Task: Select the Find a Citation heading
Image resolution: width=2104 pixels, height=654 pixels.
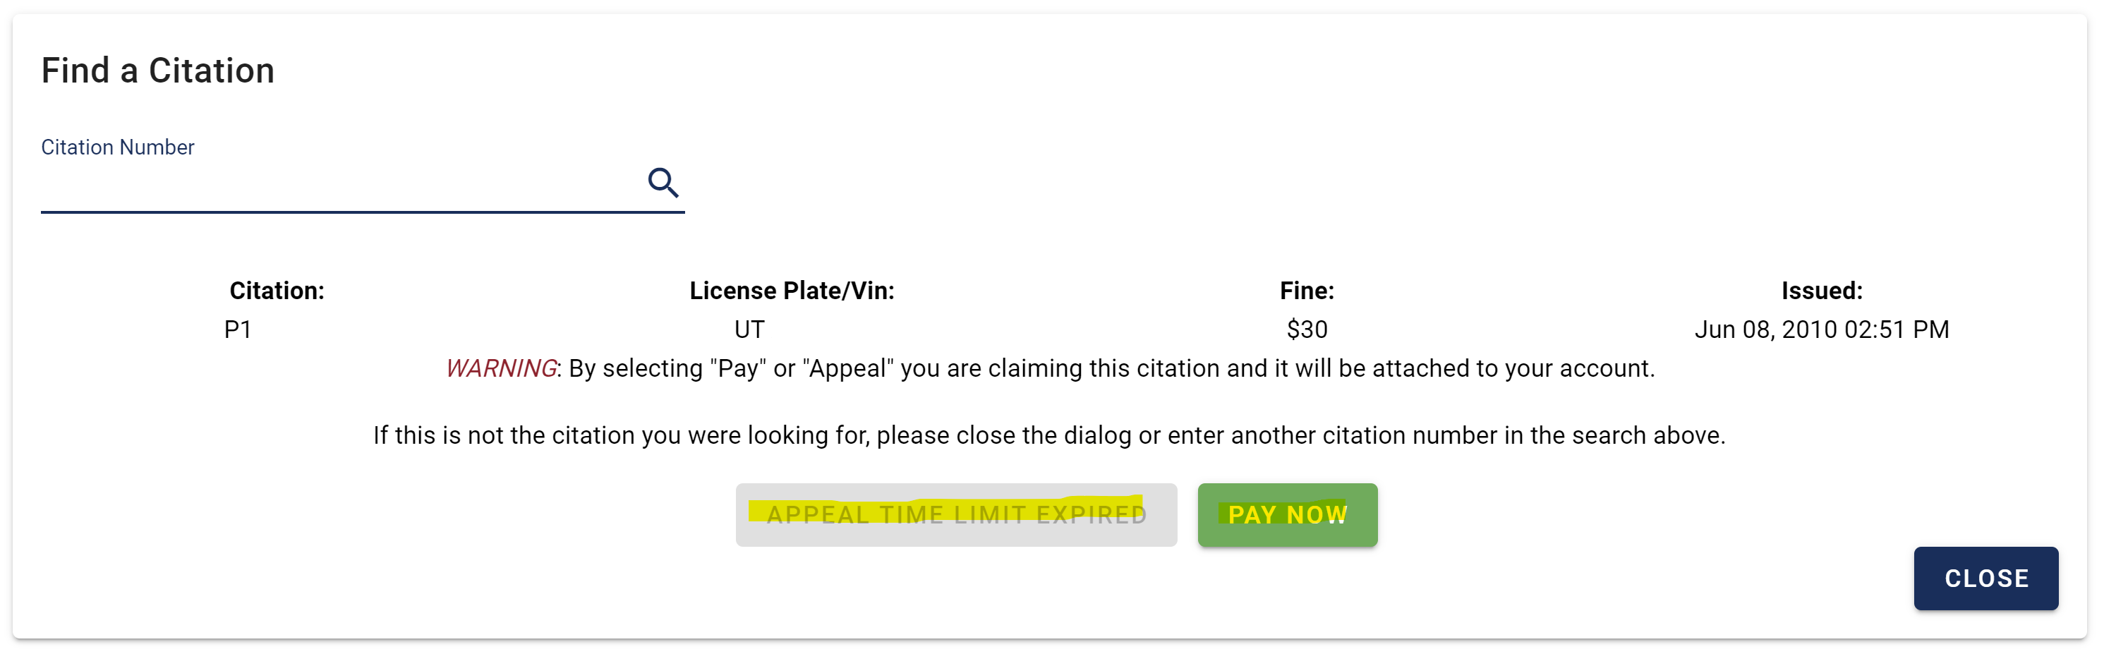Action: [157, 71]
